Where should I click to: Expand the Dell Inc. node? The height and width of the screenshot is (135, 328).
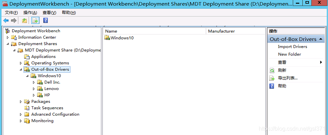click(34, 82)
